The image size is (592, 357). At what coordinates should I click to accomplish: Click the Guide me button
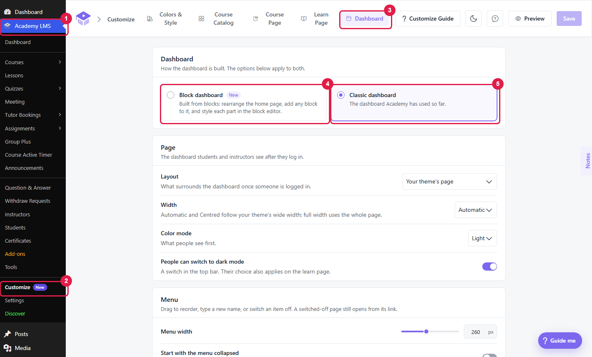pyautogui.click(x=560, y=341)
